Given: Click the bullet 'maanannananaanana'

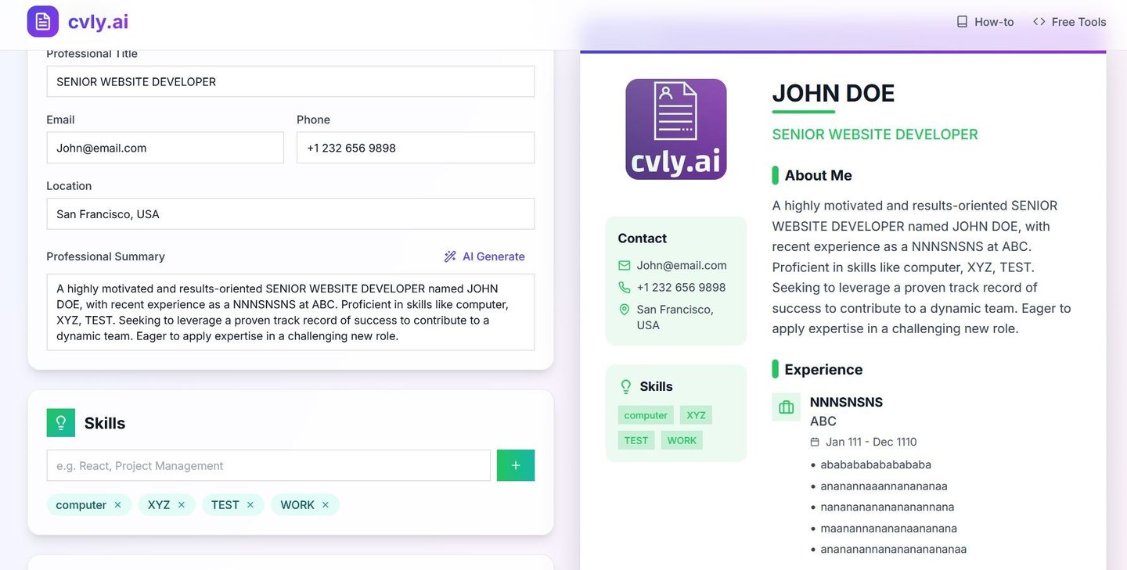Looking at the screenshot, I should coord(889,529).
